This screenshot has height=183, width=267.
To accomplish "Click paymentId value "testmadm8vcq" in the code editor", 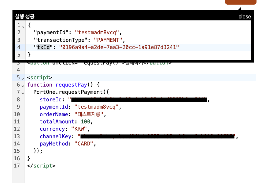I will 96,107.
